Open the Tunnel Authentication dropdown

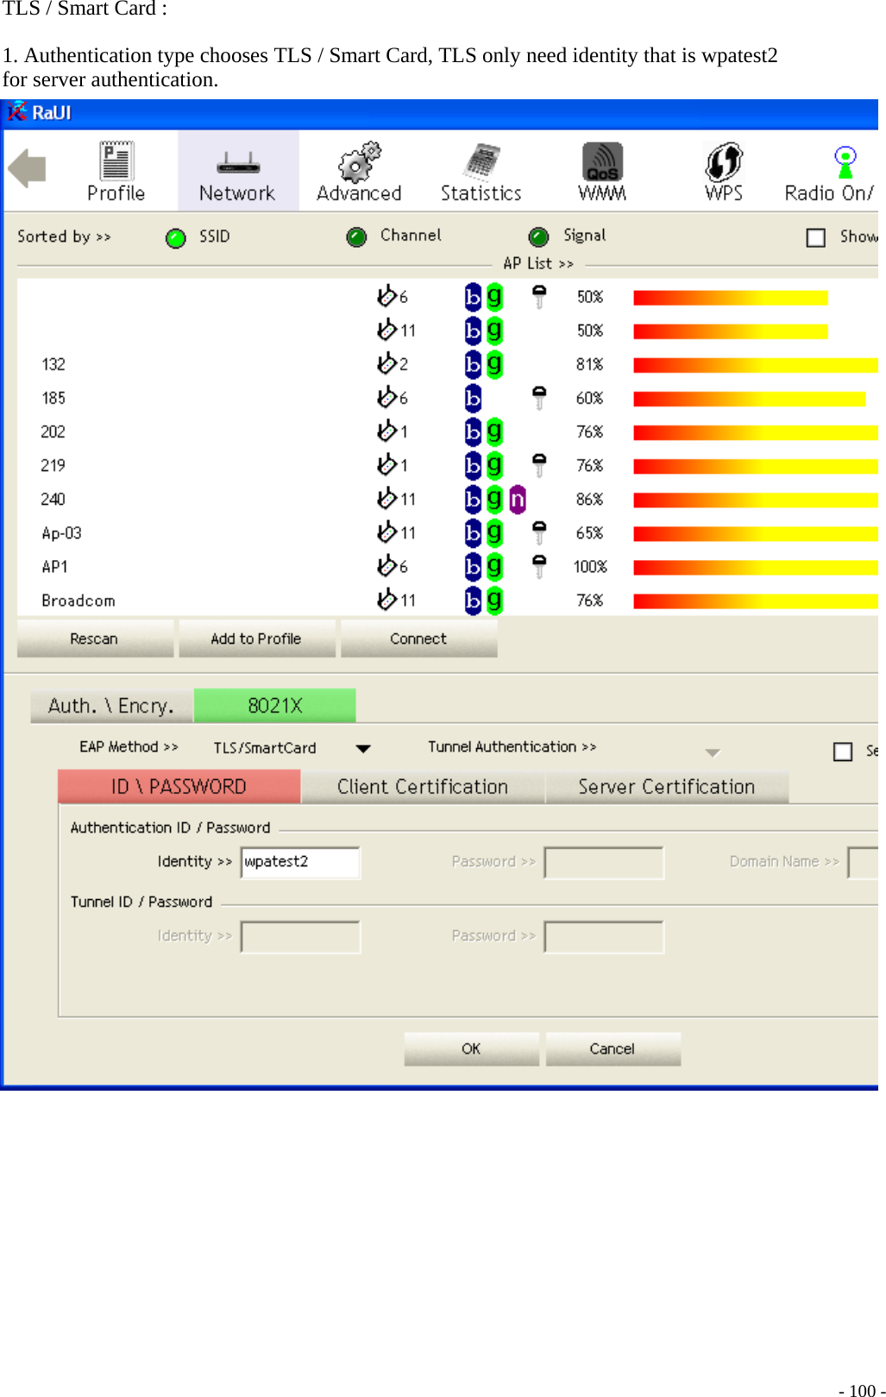coord(712,752)
